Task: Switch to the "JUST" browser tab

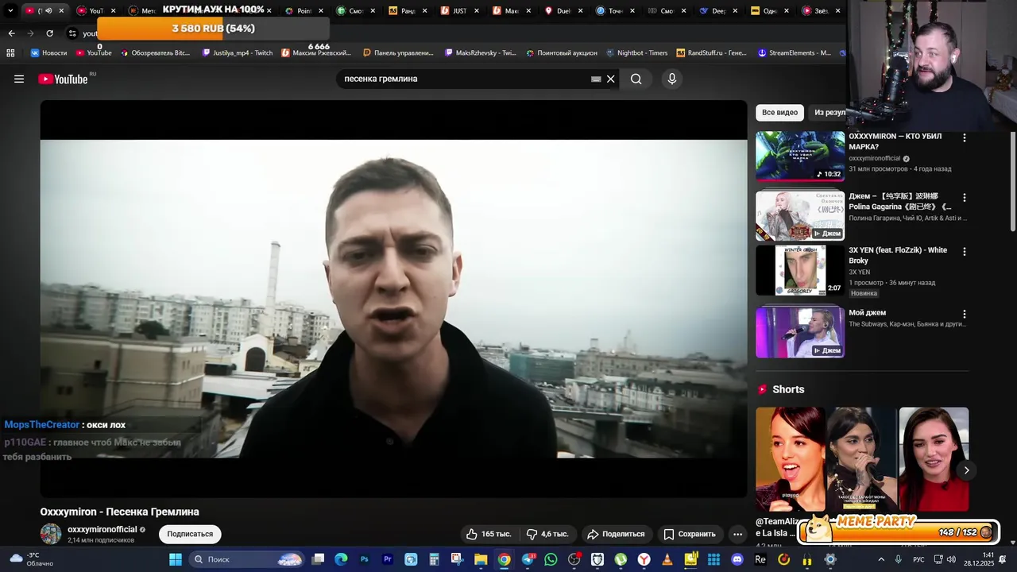Action: coord(453,11)
